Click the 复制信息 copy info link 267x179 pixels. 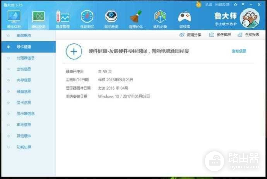(239, 51)
